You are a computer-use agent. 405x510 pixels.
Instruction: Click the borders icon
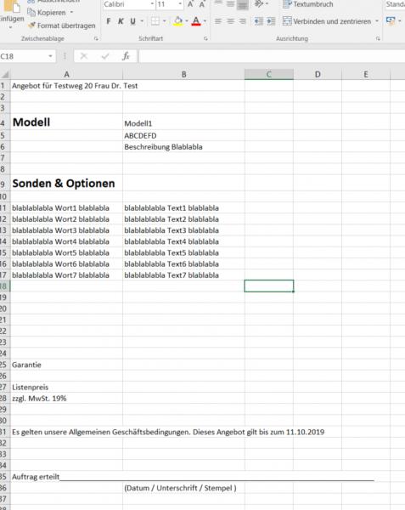(x=155, y=21)
